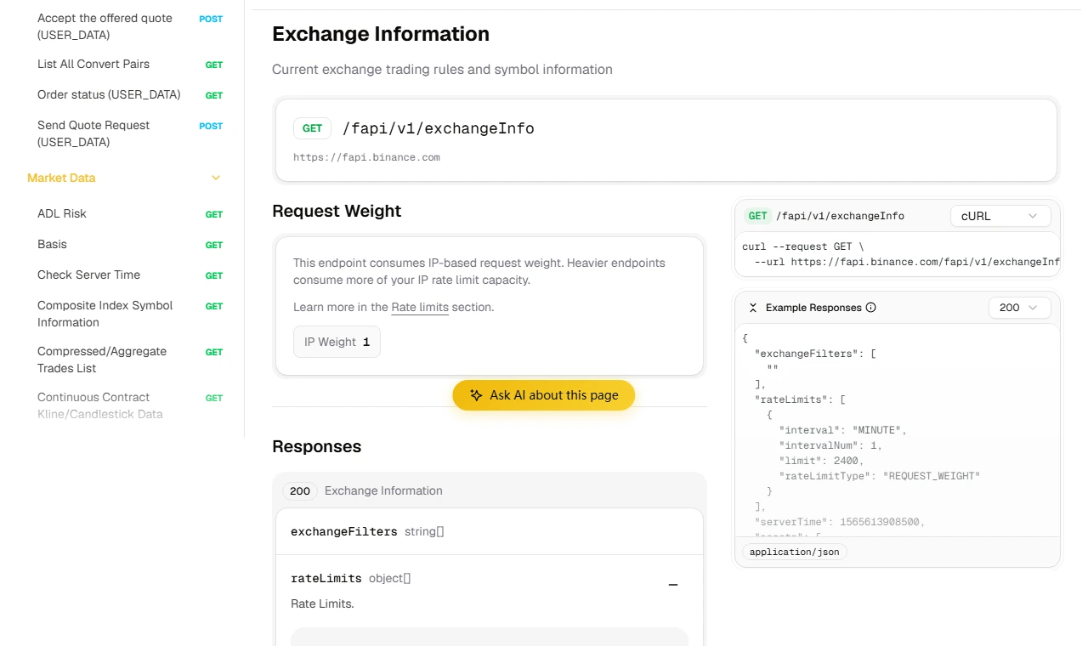
Task: Click the application/json content type tag
Action: 795,552
